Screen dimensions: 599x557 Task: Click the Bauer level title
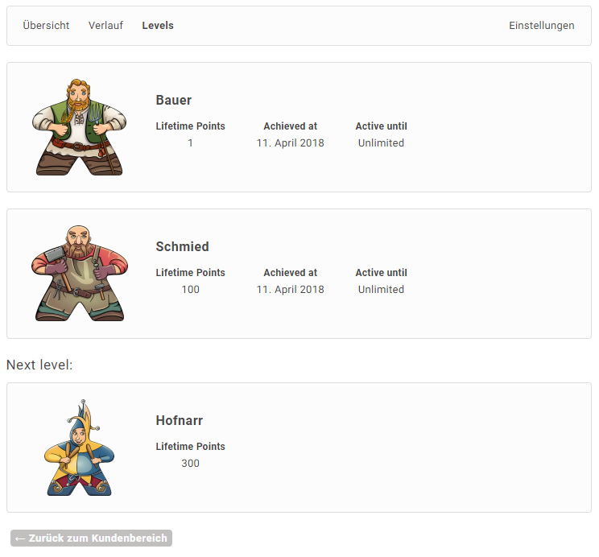[174, 101]
